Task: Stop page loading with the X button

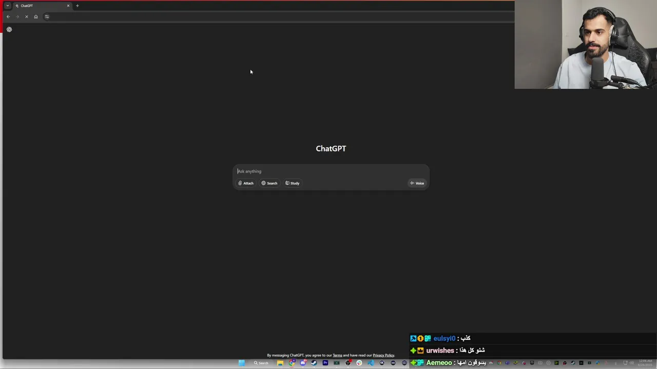Action: coord(27,16)
